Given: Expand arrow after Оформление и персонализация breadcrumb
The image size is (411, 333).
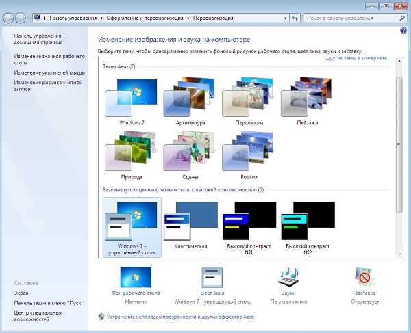Looking at the screenshot, I should 188,18.
